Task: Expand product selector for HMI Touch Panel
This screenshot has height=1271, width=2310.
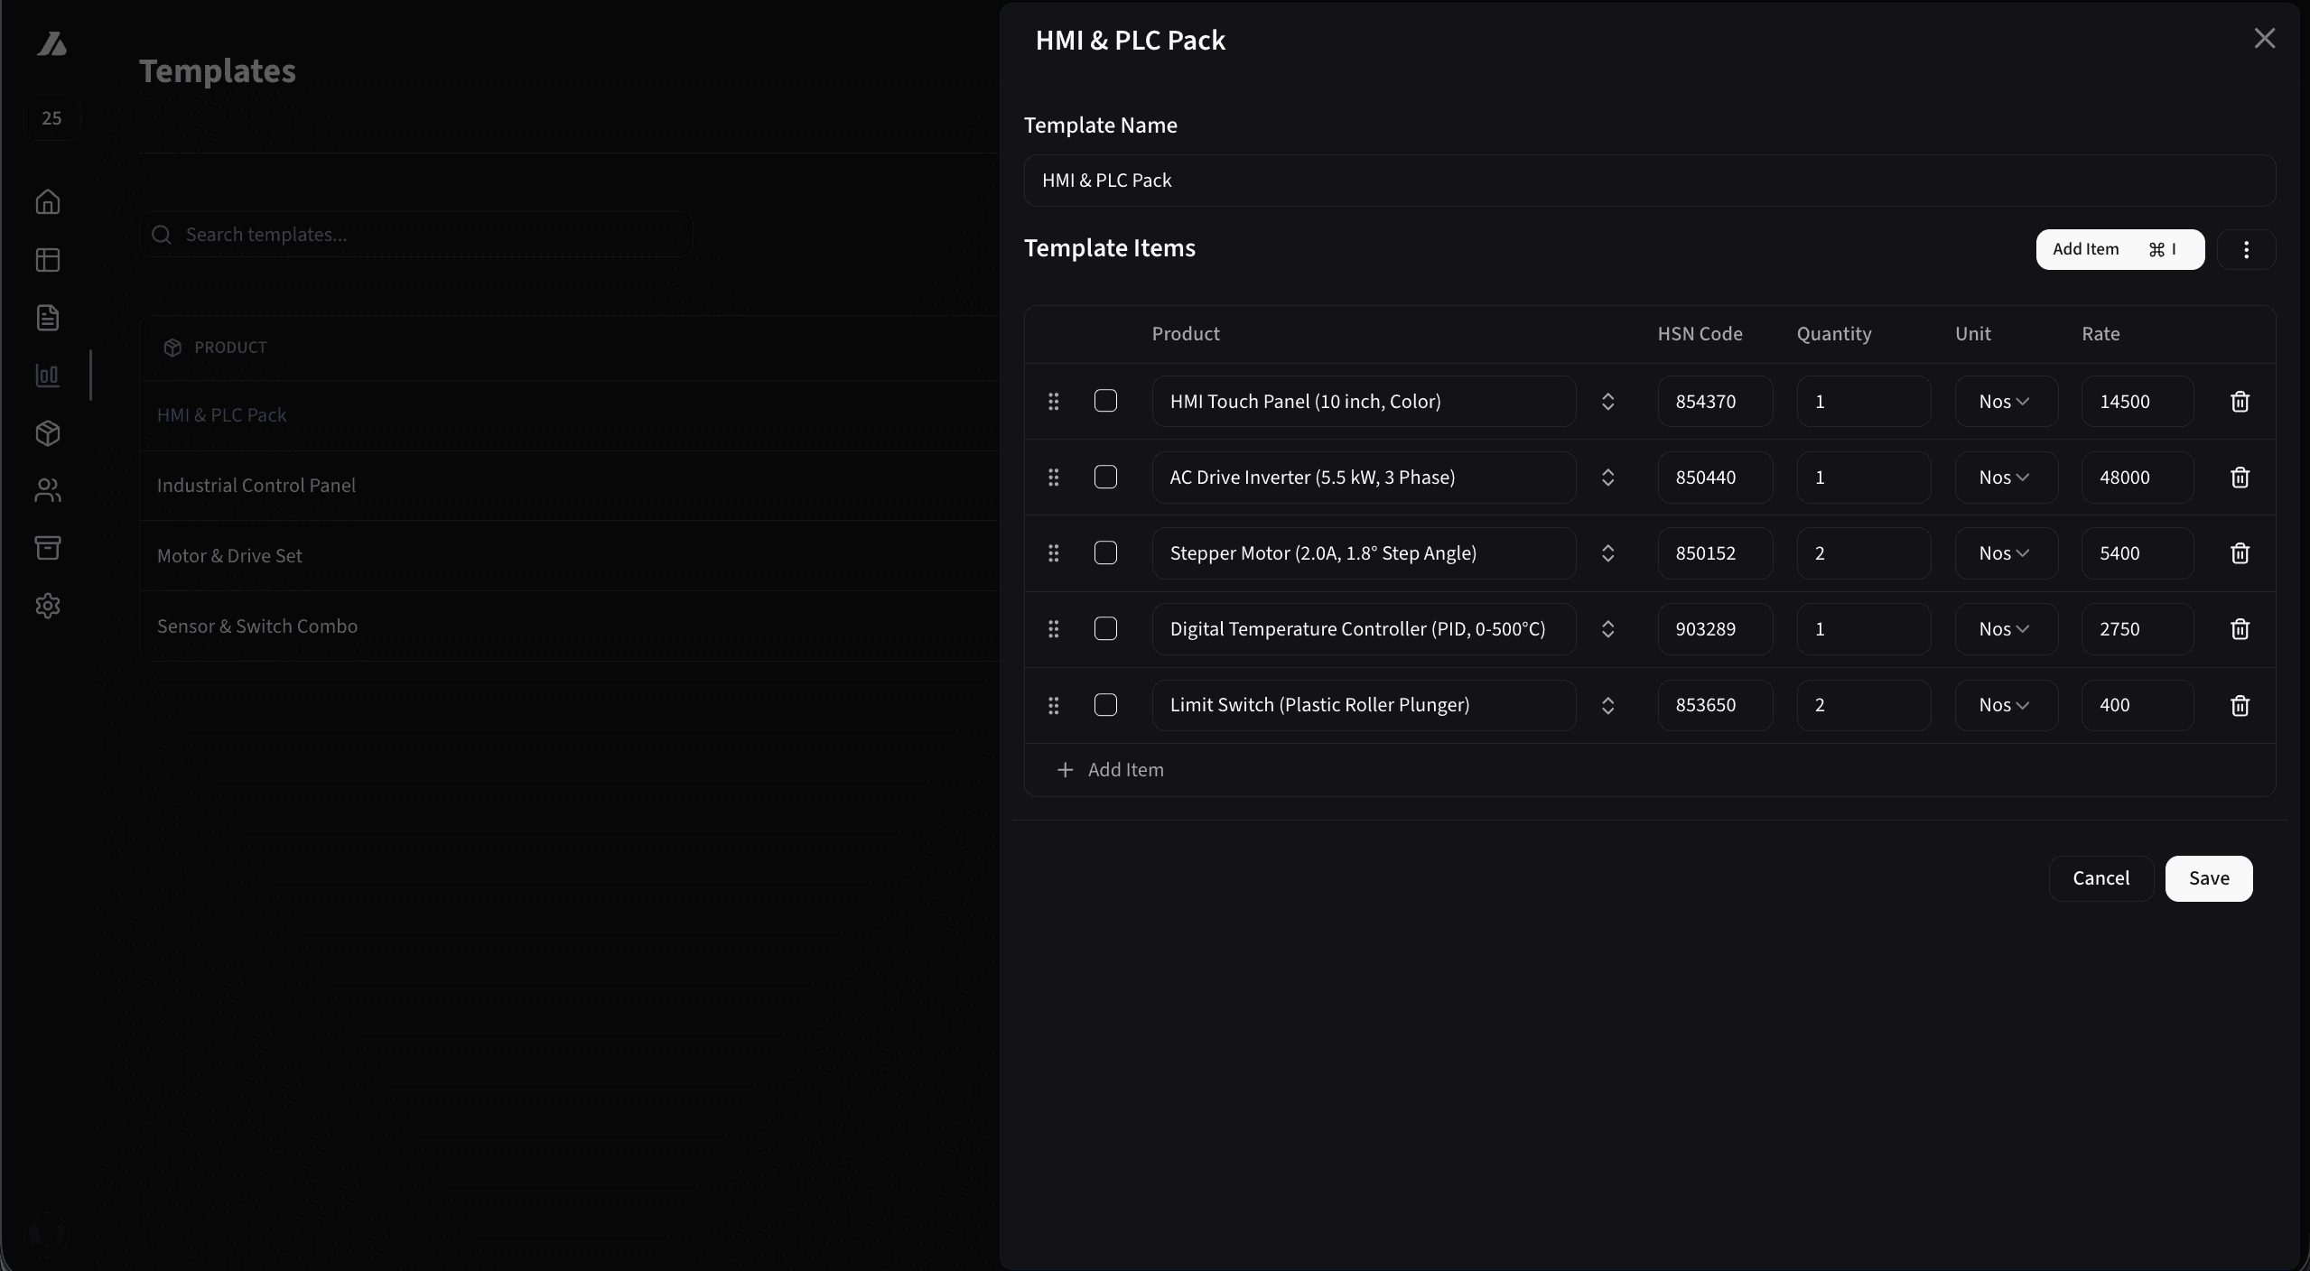Action: tap(1607, 402)
